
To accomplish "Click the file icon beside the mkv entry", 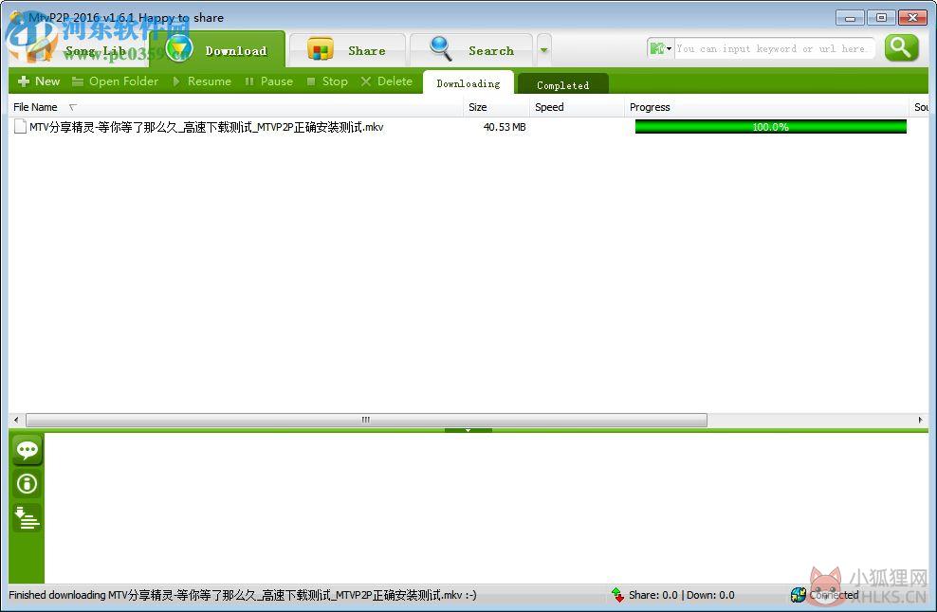I will point(20,127).
